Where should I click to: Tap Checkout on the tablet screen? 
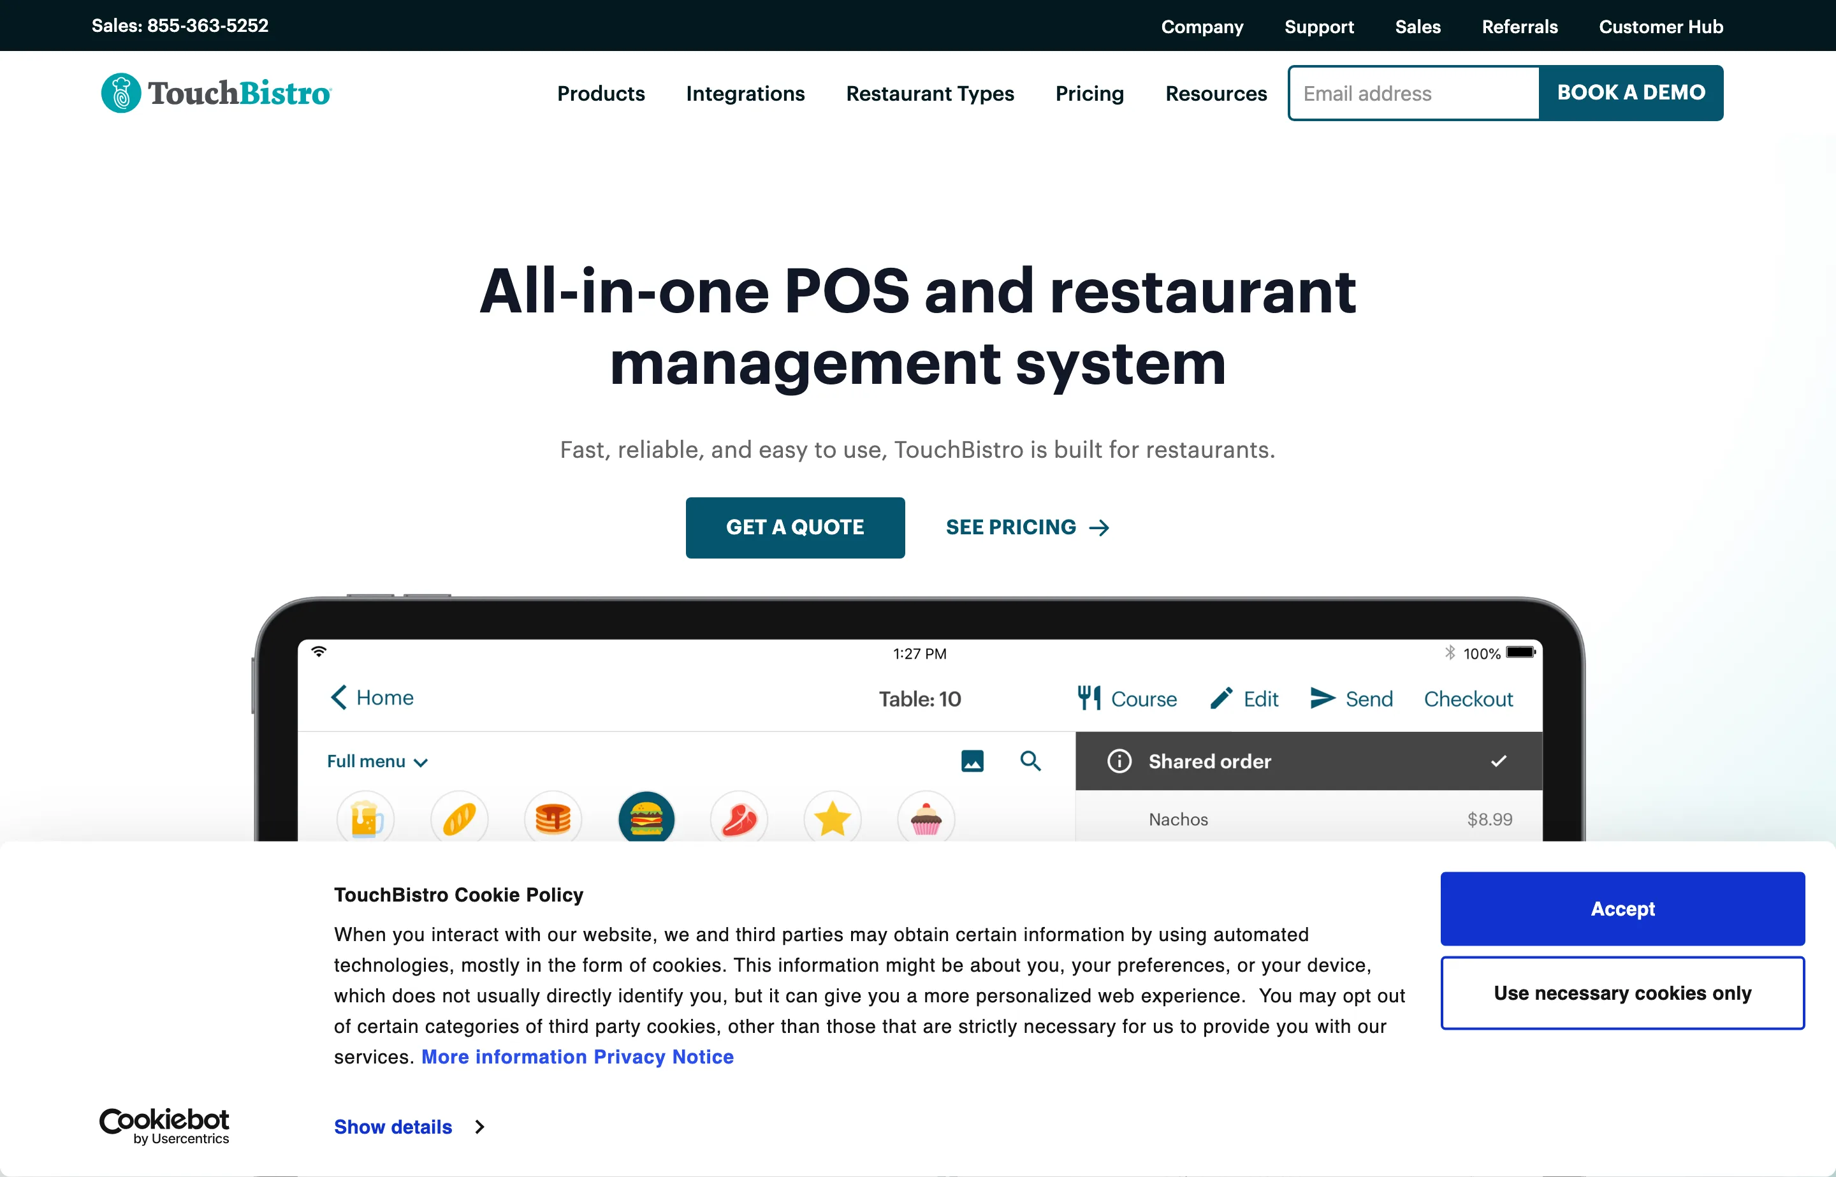[x=1469, y=699]
